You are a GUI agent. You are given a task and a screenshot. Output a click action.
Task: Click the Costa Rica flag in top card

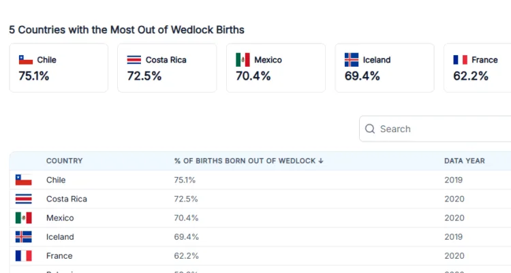pyautogui.click(x=134, y=60)
